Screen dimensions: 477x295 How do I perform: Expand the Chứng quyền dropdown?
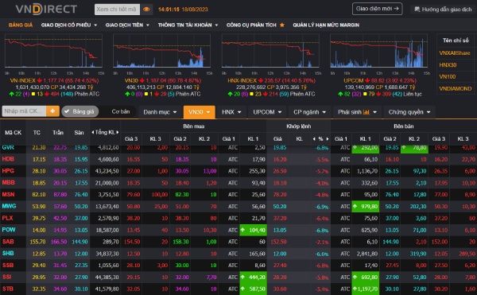[x=409, y=112]
